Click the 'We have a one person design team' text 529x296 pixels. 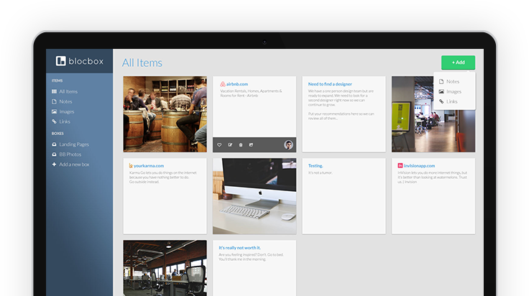(x=341, y=98)
